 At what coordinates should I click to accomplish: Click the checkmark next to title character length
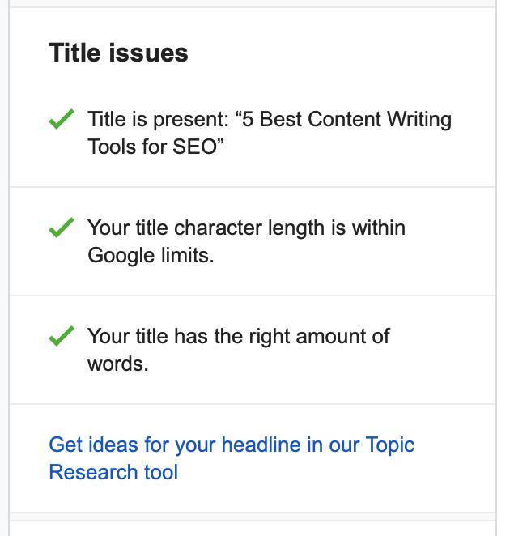pyautogui.click(x=62, y=229)
